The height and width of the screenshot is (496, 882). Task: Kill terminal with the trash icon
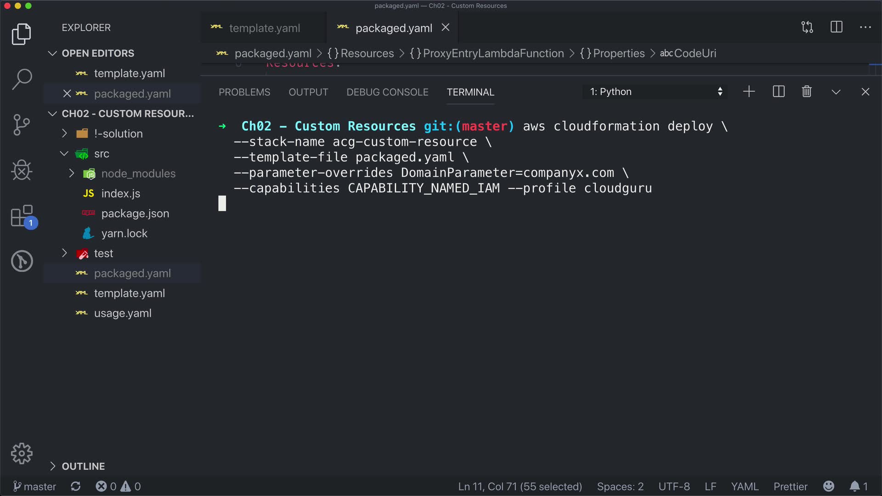point(807,92)
